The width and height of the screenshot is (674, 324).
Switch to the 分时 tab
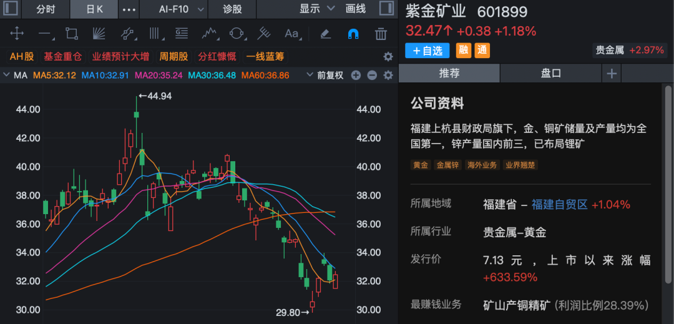(45, 9)
